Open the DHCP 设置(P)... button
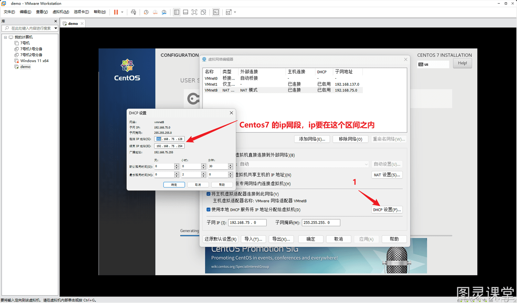Screen dimensions: 517x303 pos(387,210)
